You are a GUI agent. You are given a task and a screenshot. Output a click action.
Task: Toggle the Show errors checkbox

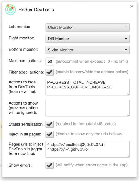click(x=50, y=165)
